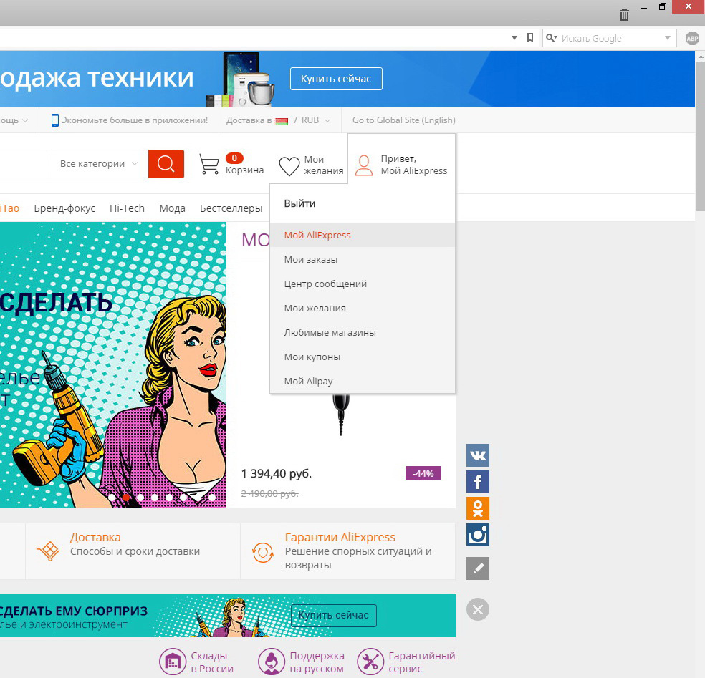The image size is (705, 678).
Task: Go to the Бренд-фокус section
Action: click(64, 208)
